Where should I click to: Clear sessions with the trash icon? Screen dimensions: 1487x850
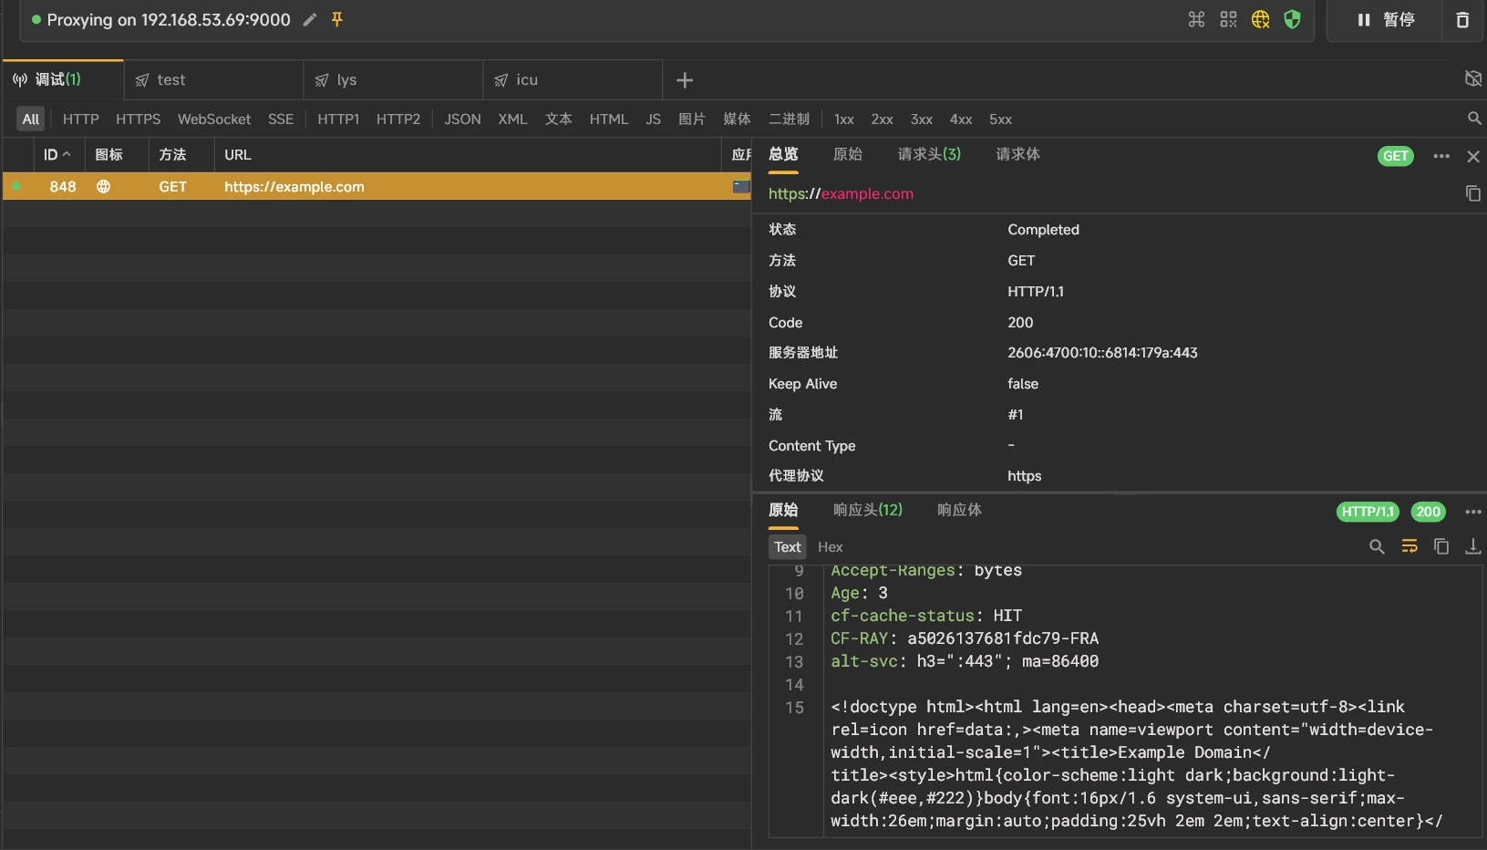click(x=1462, y=20)
